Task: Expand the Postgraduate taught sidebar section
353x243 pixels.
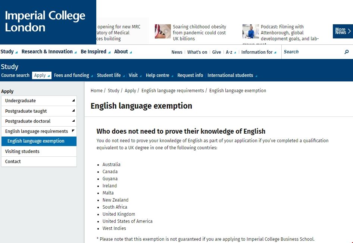Action: (74, 111)
